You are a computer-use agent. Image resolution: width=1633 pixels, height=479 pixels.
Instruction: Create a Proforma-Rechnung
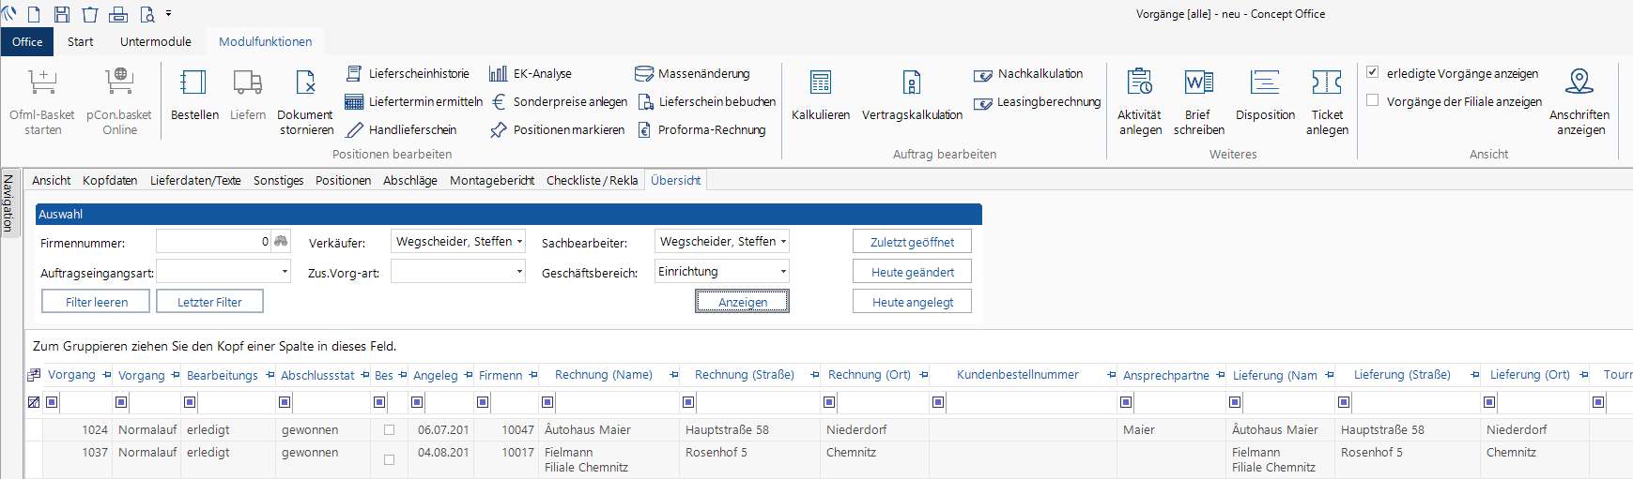click(x=701, y=129)
